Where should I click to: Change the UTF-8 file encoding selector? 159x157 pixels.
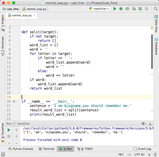pyautogui.click(x=139, y=154)
